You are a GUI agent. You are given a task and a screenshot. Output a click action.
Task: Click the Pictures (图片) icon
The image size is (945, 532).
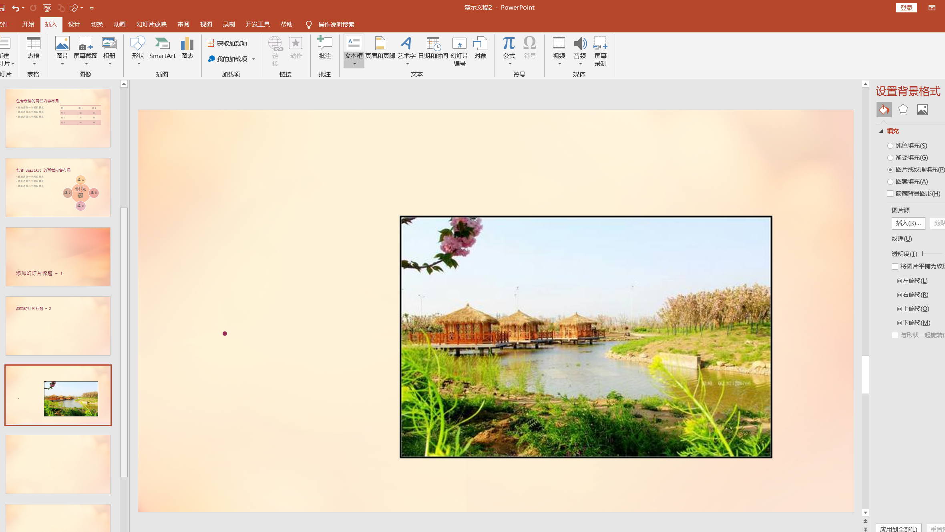point(62,48)
